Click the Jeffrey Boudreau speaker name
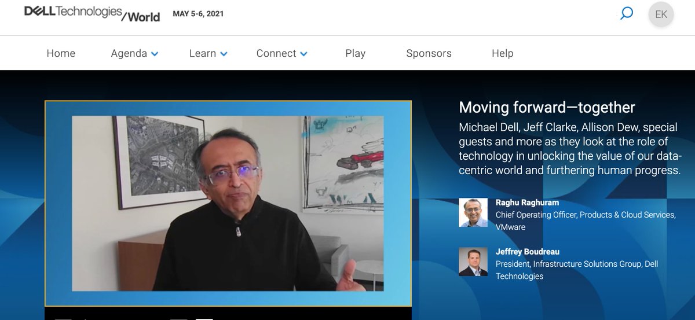Image resolution: width=695 pixels, height=320 pixels. click(x=528, y=252)
